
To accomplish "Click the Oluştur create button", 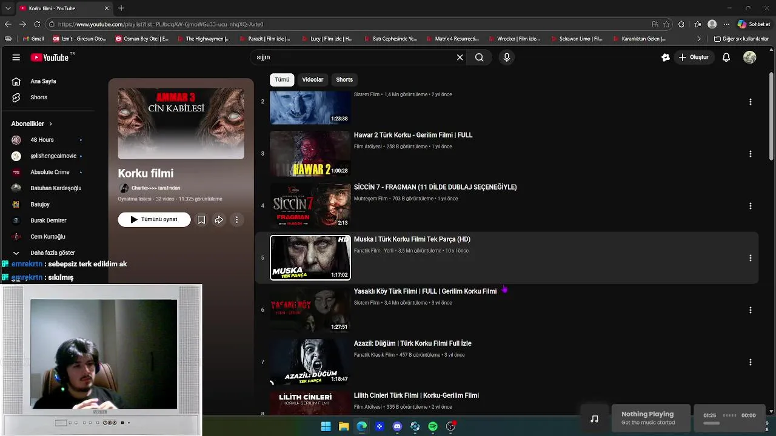I will [694, 58].
